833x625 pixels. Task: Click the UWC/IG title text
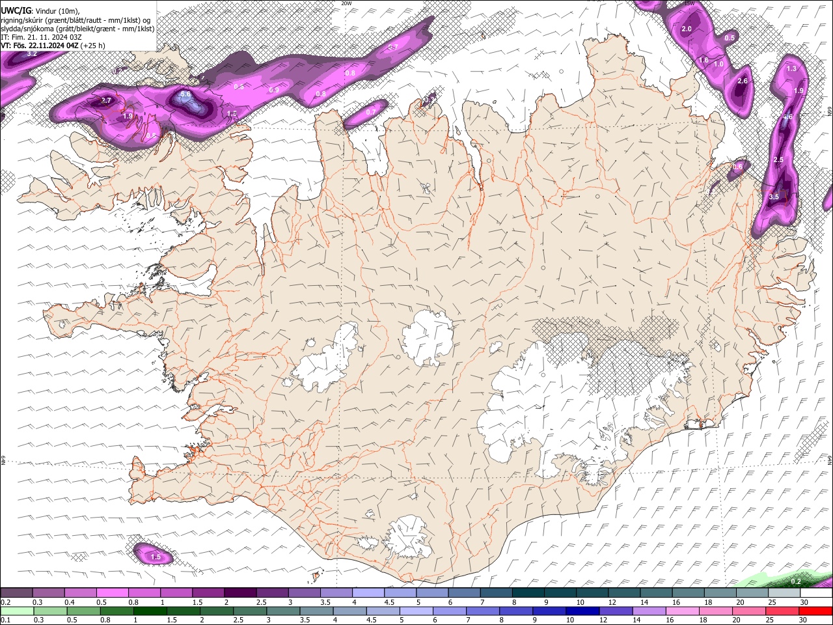[x=16, y=10]
